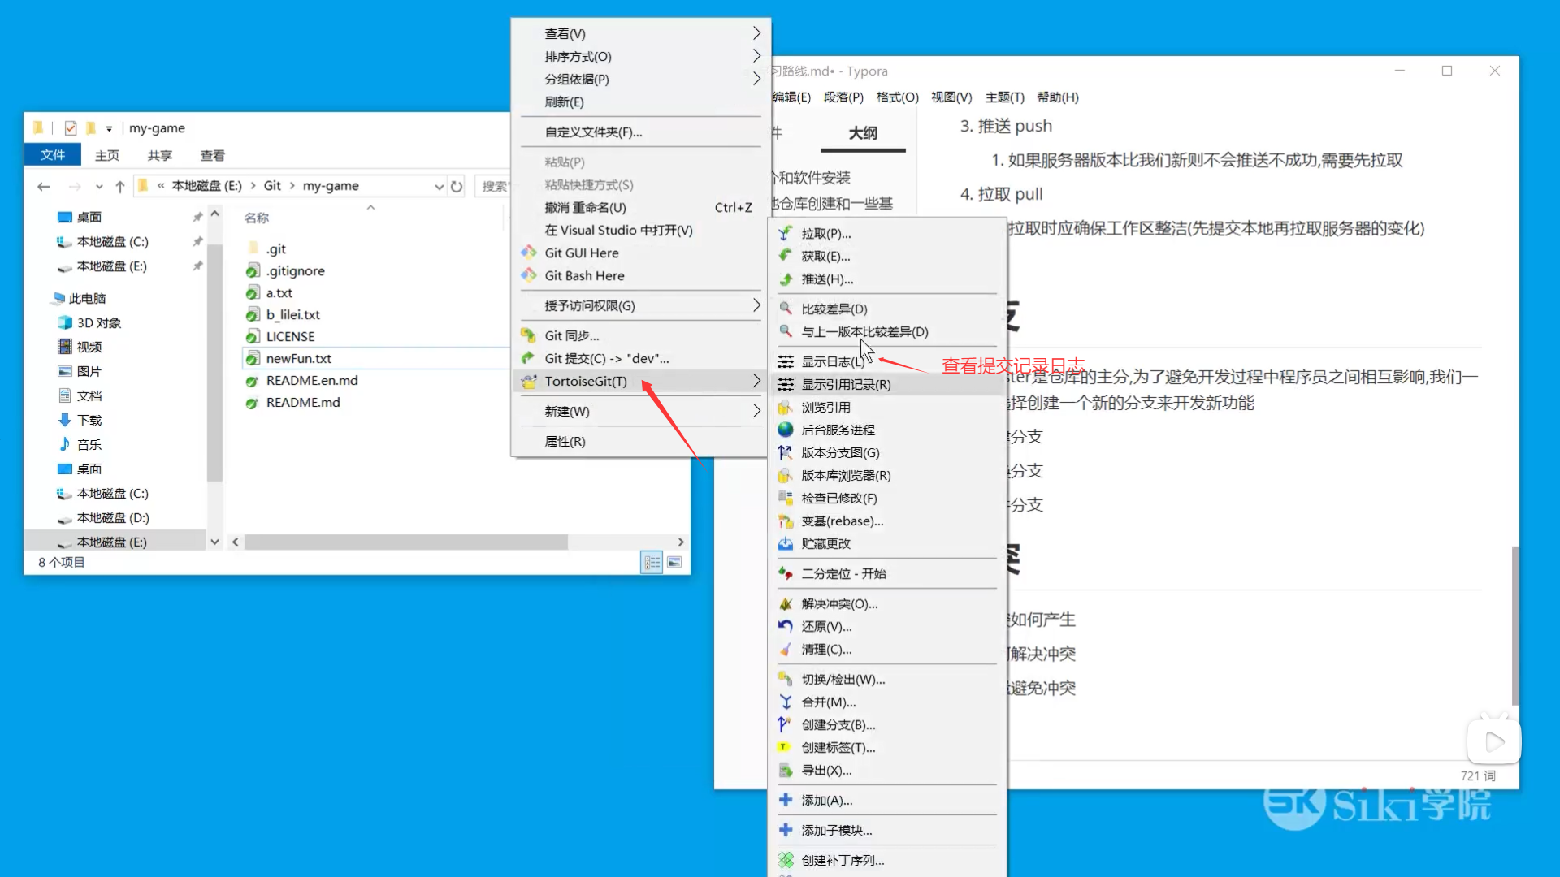Enable details view in status bar
The height and width of the screenshot is (877, 1560).
click(651, 561)
